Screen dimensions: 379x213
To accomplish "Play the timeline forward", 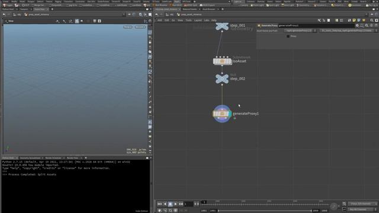I will 175,204.
